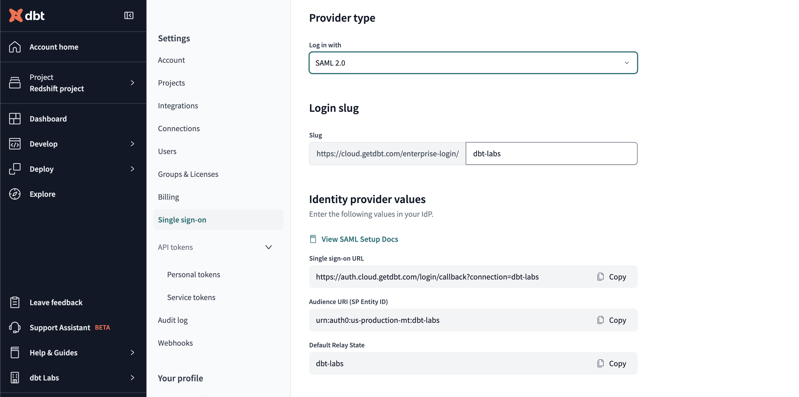This screenshot has width=799, height=397.
Task: Click the dbt-labs slug input field
Action: (x=551, y=153)
